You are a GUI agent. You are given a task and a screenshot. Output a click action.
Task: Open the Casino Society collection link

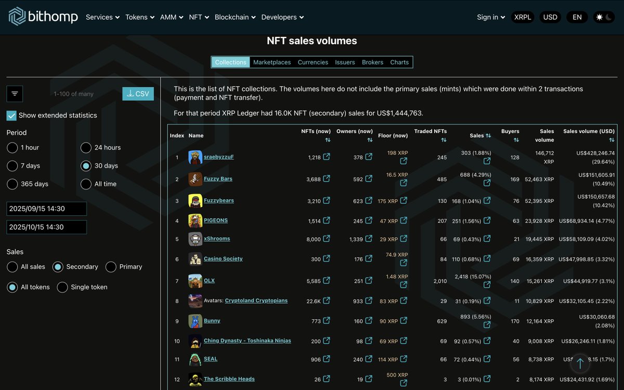click(x=223, y=259)
